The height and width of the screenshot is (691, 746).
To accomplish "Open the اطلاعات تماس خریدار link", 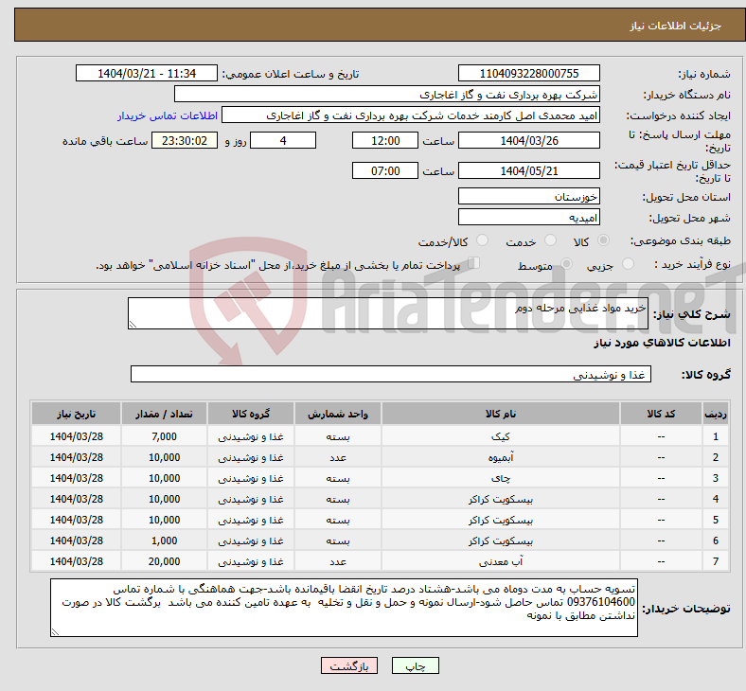I will point(168,115).
